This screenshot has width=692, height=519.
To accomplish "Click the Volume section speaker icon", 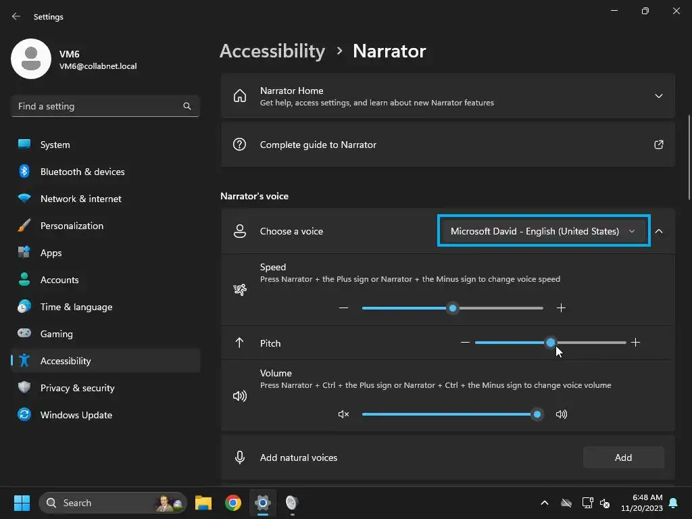I will pyautogui.click(x=240, y=396).
